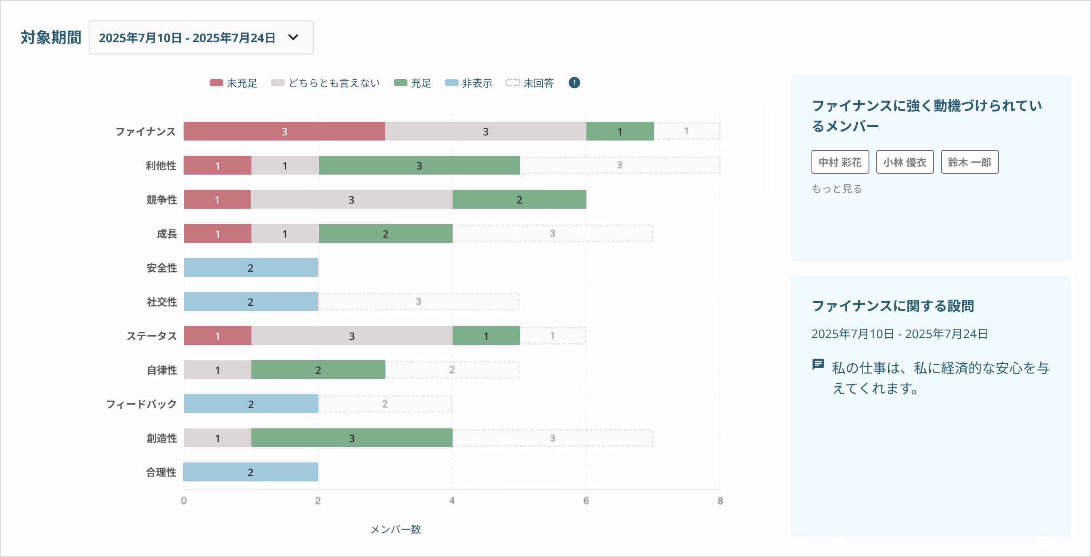Select the 鈴木 一郎 member chip

[x=970, y=162]
